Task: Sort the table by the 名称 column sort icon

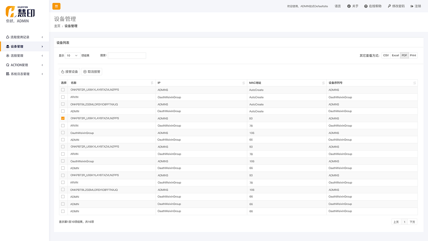Action: click(x=152, y=83)
